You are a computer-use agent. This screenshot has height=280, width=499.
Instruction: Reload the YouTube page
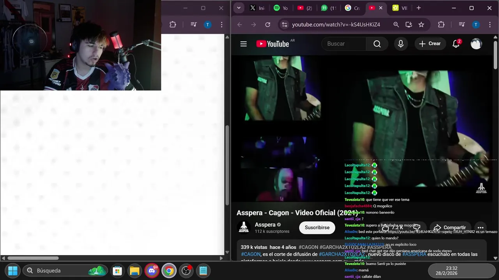pos(267,24)
